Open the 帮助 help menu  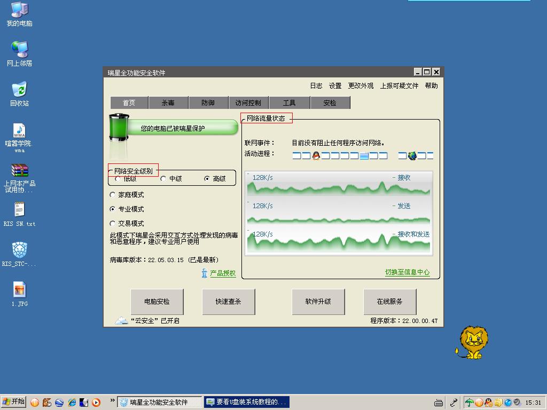pos(431,86)
